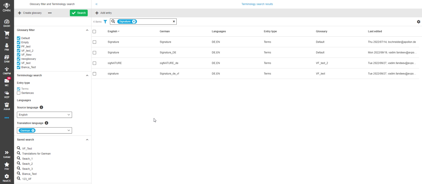Screen dimensions: 422x184
Task: Uncheck the PF_test glossary checkbox
Action: click(x=19, y=47)
